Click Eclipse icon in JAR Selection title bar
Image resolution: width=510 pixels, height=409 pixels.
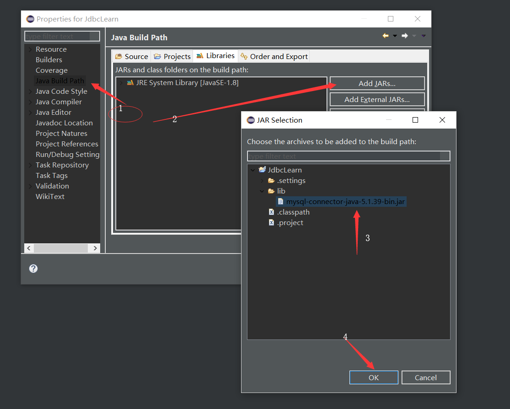251,120
